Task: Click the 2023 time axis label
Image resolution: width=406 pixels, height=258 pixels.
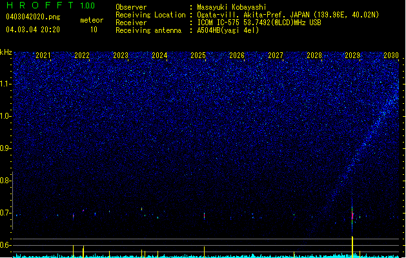Action: [x=121, y=55]
